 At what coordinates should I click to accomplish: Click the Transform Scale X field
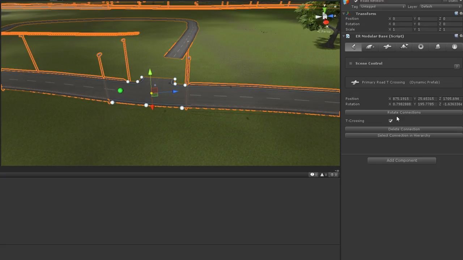point(402,30)
